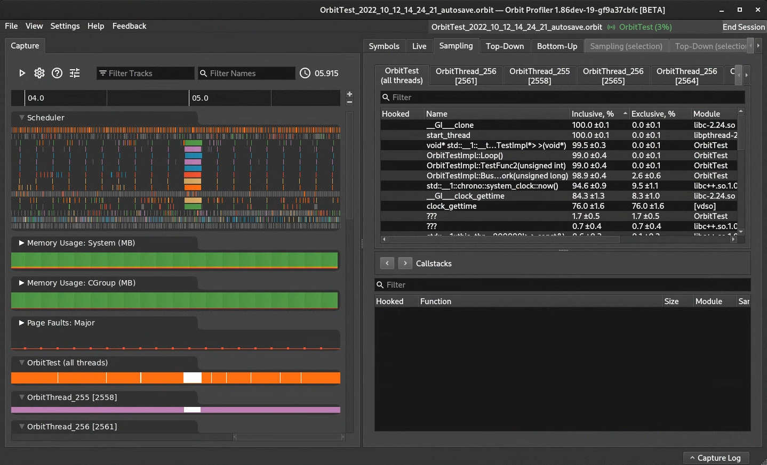
Task: Select the OrbitThread_256 [2565] thread tab
Action: click(613, 76)
